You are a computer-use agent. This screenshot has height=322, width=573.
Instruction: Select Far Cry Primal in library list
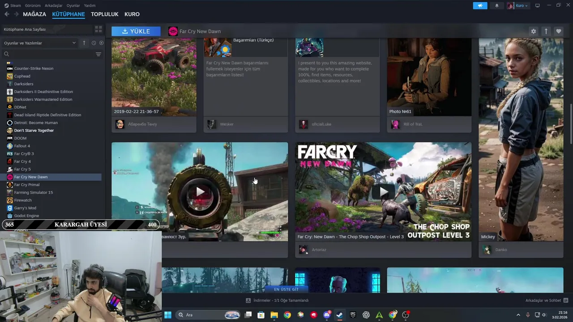pos(27,185)
